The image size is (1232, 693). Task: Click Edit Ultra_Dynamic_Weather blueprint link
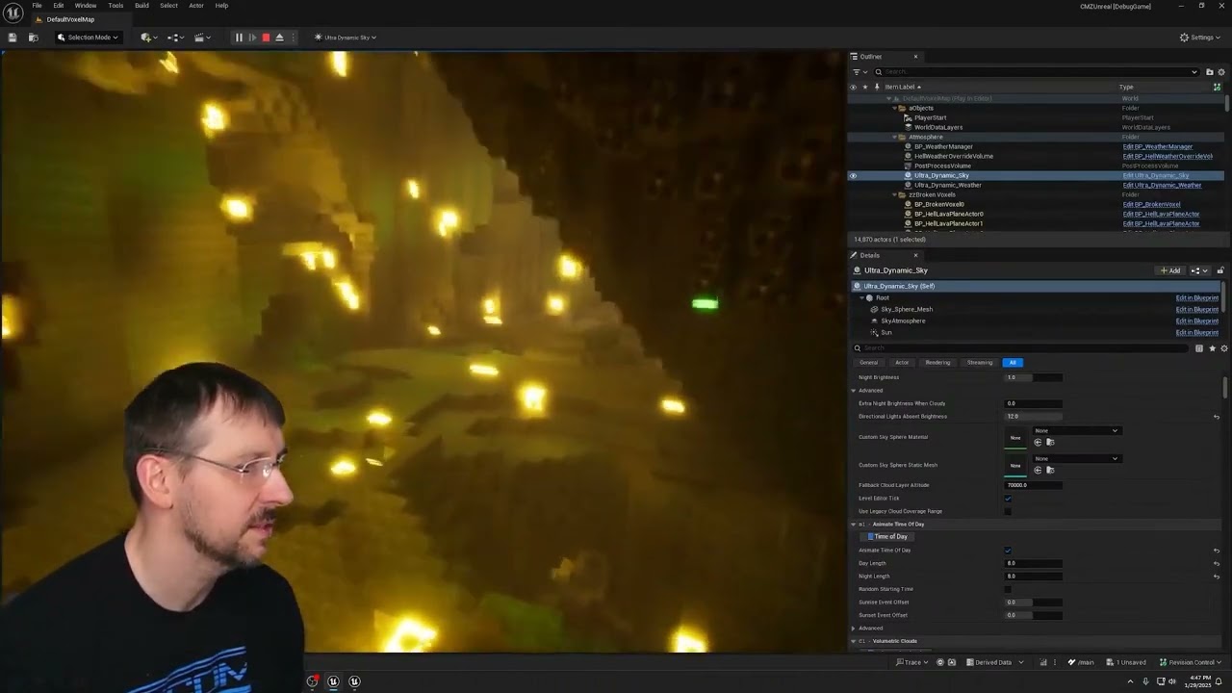(1162, 185)
